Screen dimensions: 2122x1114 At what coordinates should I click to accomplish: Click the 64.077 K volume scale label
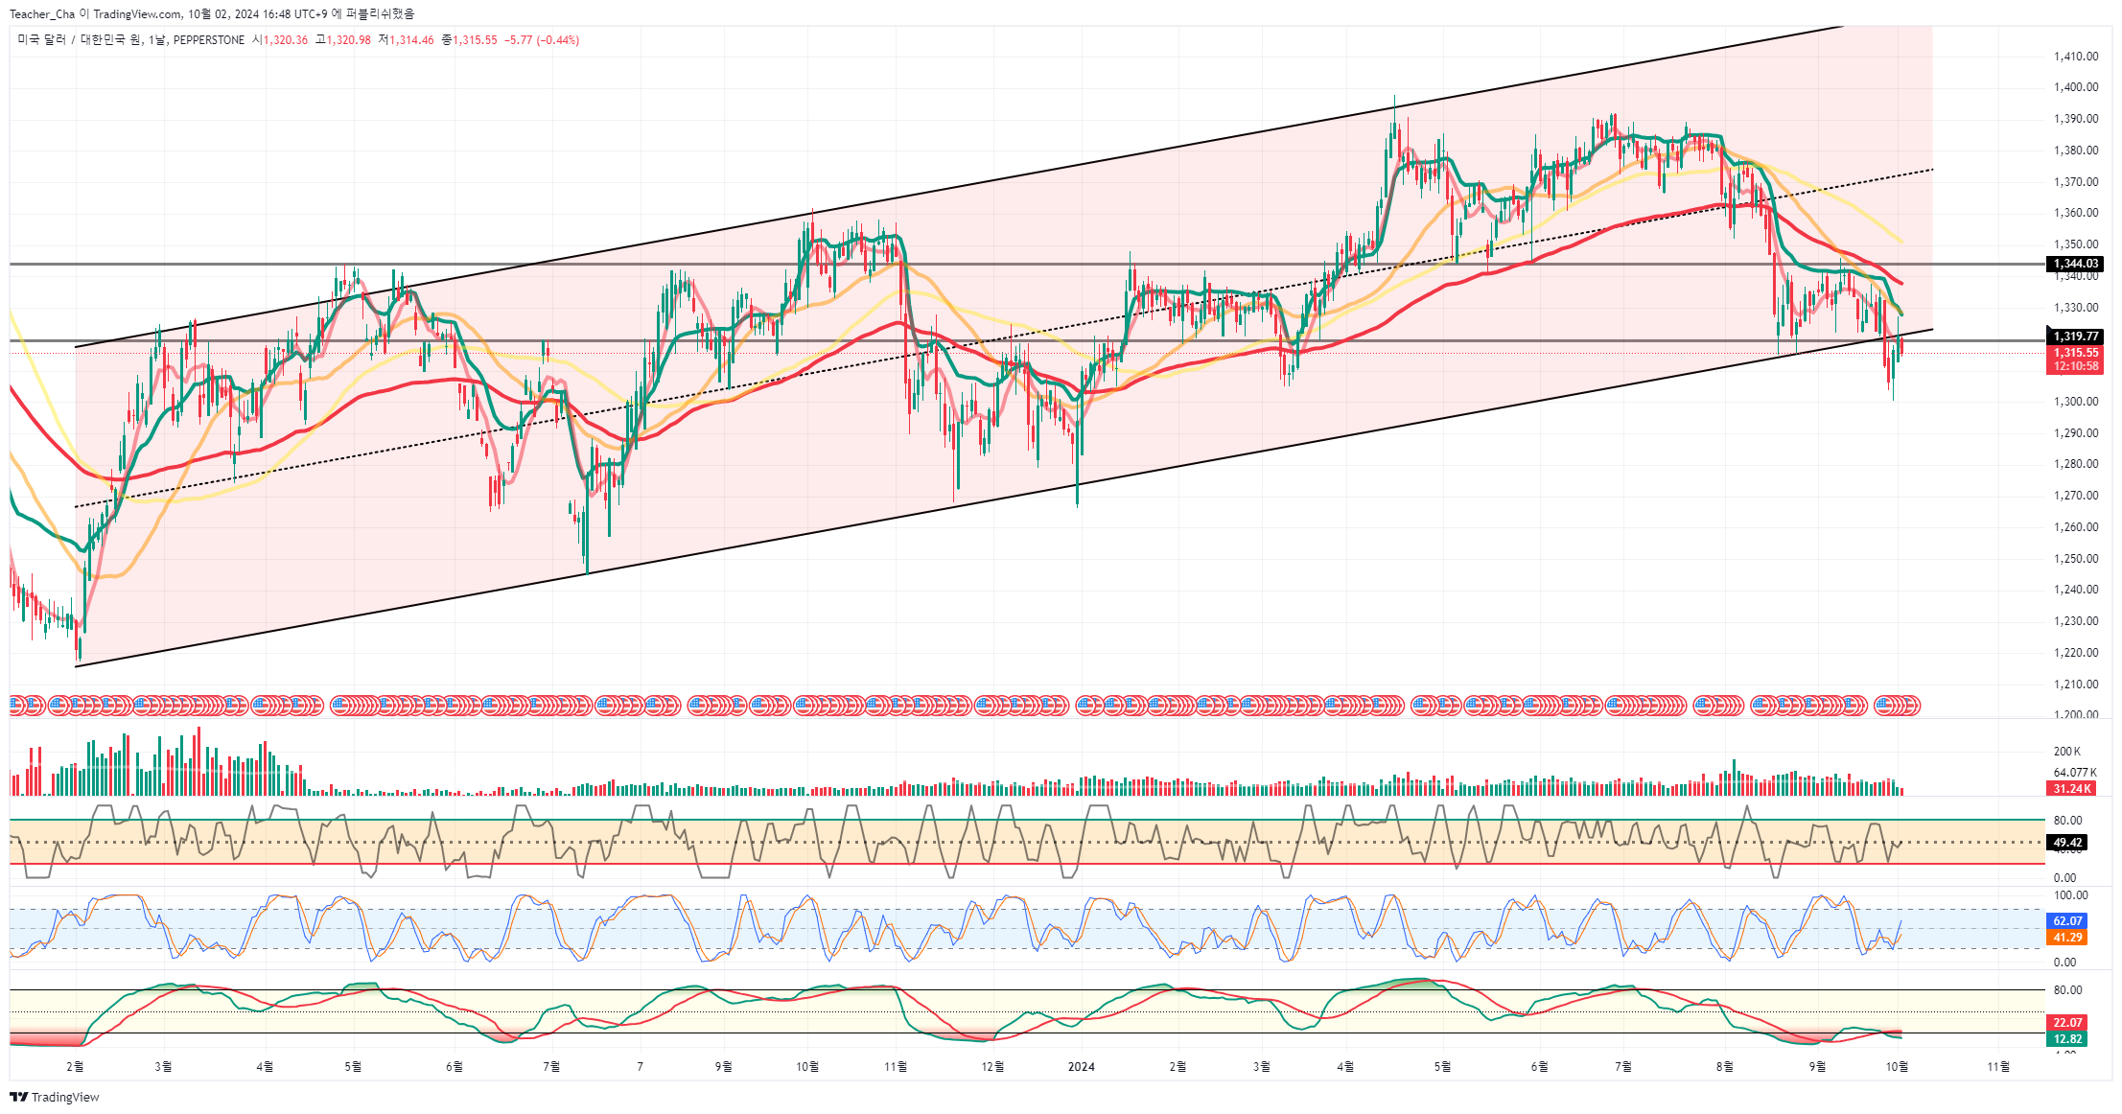coord(2075,773)
